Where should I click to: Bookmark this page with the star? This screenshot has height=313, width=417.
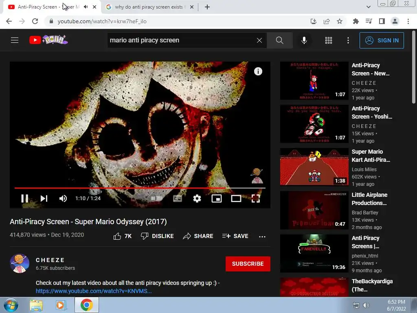click(340, 21)
